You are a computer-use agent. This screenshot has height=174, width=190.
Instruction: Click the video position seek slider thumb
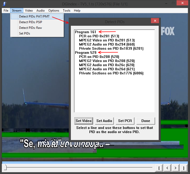[x=5, y=168]
